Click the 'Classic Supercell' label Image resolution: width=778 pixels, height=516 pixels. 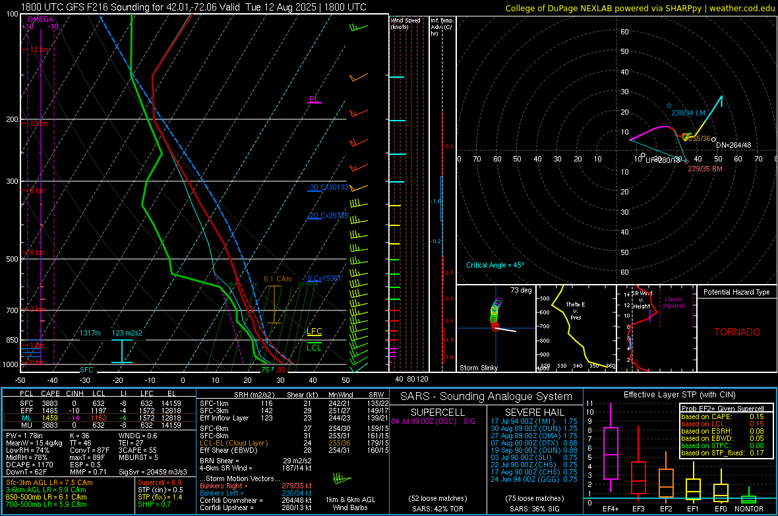(x=673, y=302)
